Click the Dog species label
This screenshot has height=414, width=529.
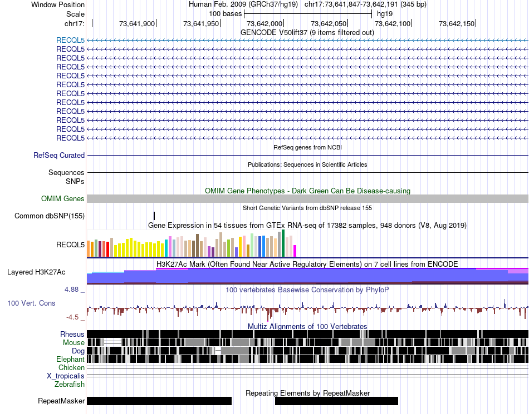click(x=78, y=351)
